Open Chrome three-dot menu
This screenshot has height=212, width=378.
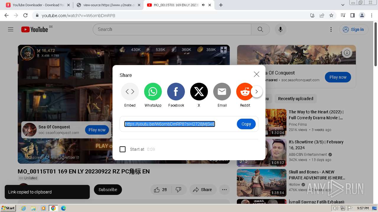(371, 15)
